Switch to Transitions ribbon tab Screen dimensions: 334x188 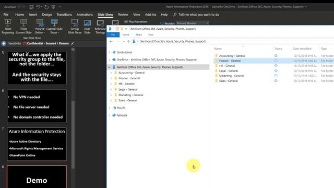64,15
